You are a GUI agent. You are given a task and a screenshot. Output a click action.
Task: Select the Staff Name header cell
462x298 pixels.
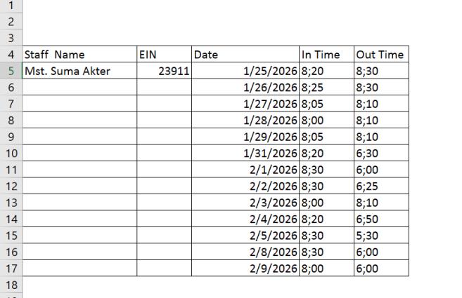click(79, 55)
